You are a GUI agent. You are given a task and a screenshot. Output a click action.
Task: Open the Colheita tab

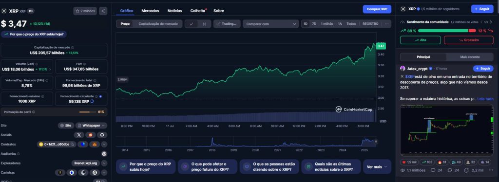(198, 11)
